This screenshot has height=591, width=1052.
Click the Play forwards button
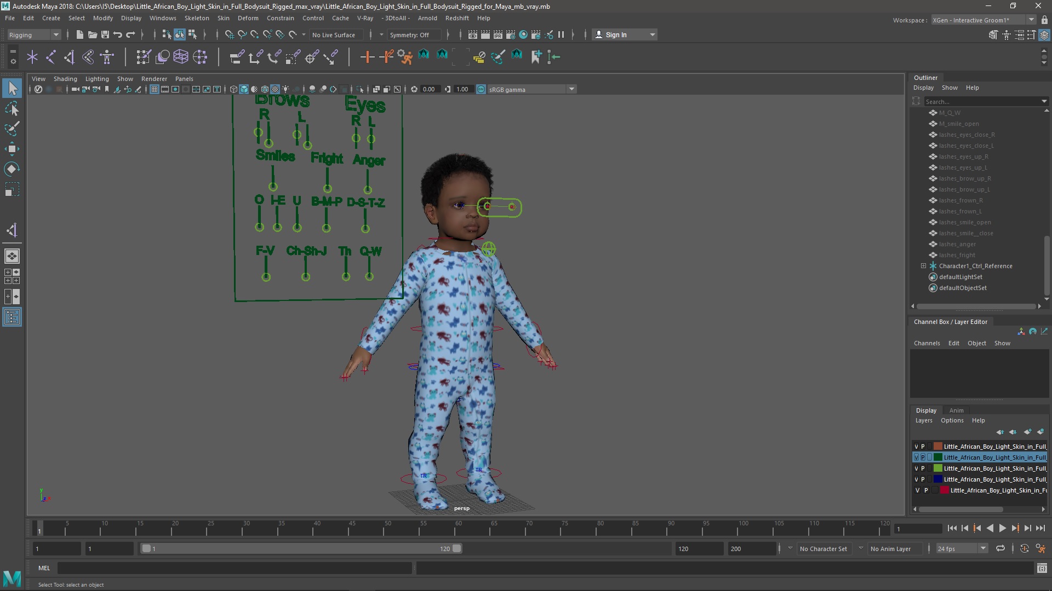coord(1002,528)
